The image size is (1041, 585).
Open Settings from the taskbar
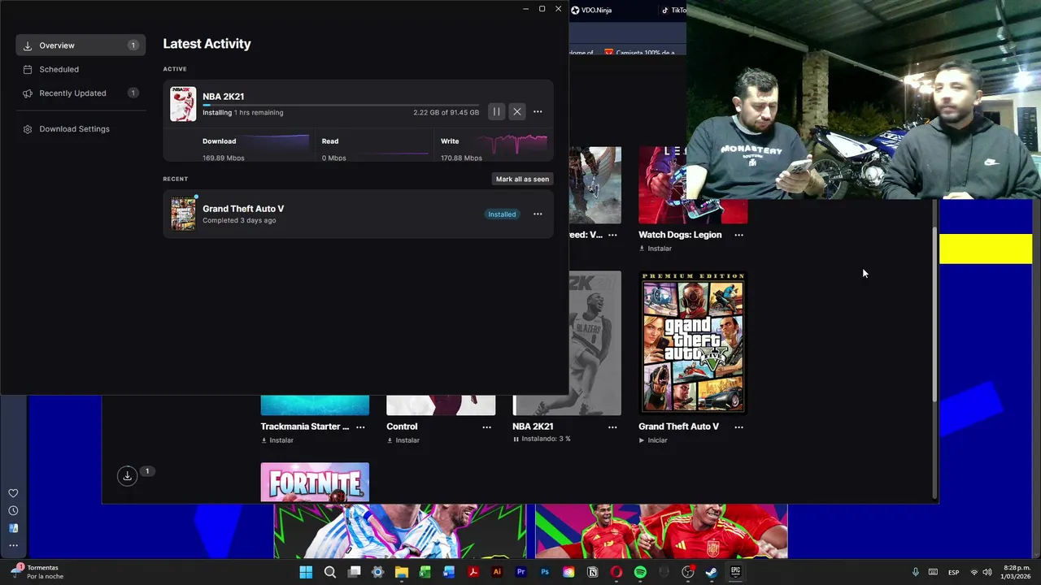[377, 572]
